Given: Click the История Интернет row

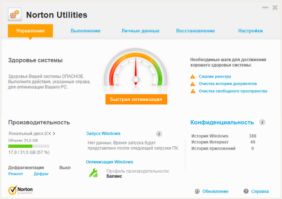Looking at the screenshot, I should (223, 142).
